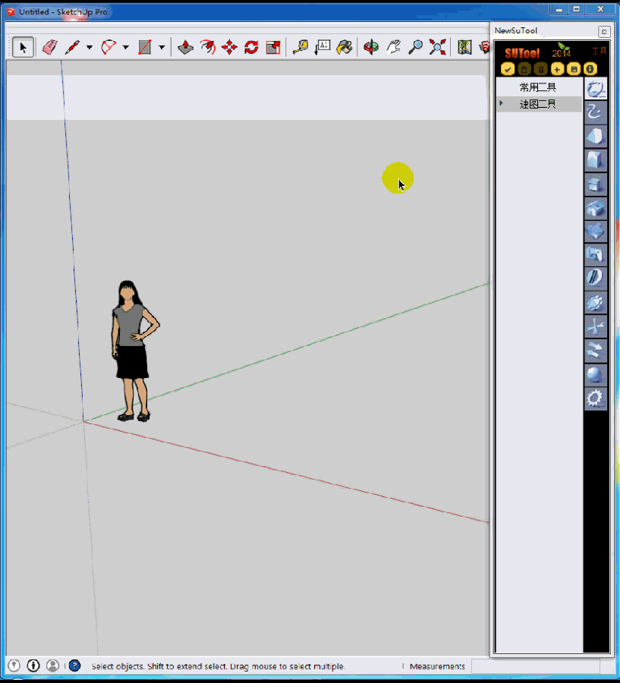620x683 pixels.
Task: Open SUTool house building category icon
Action: pyautogui.click(x=596, y=207)
